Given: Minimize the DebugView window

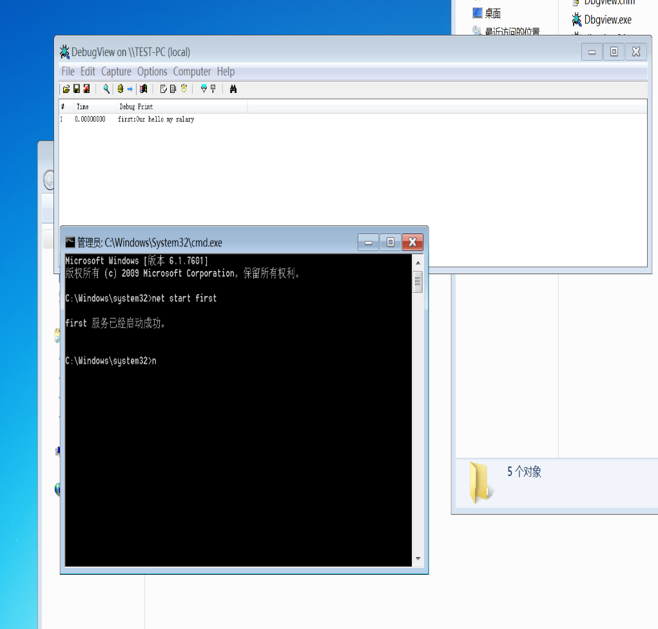Looking at the screenshot, I should click(592, 52).
